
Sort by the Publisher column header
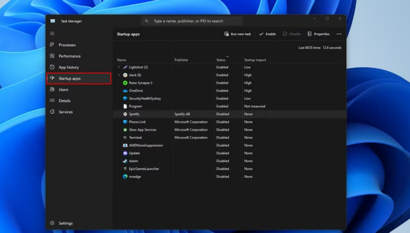pos(181,60)
